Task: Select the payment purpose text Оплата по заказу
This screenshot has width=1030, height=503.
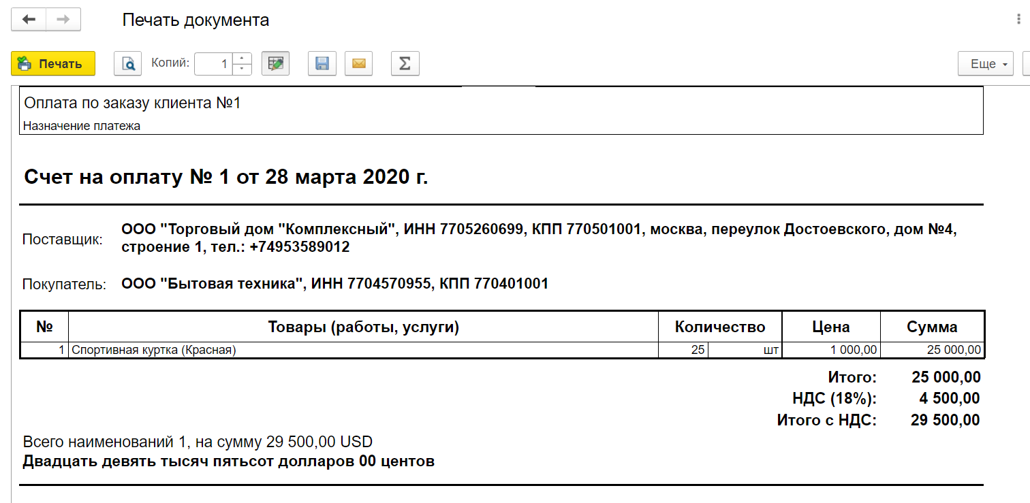Action: coord(133,103)
